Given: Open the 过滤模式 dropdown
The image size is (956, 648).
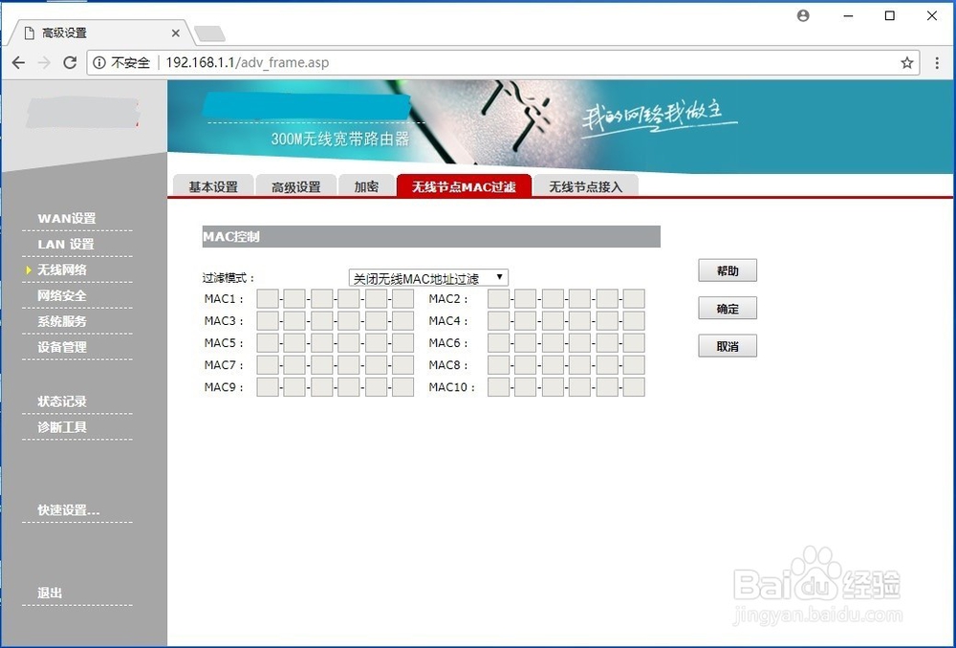Looking at the screenshot, I should 428,278.
